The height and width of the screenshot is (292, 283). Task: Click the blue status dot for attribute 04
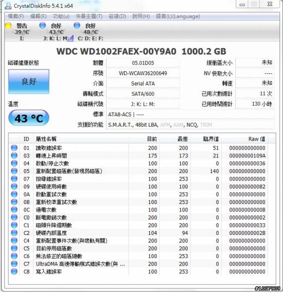pos(14,163)
